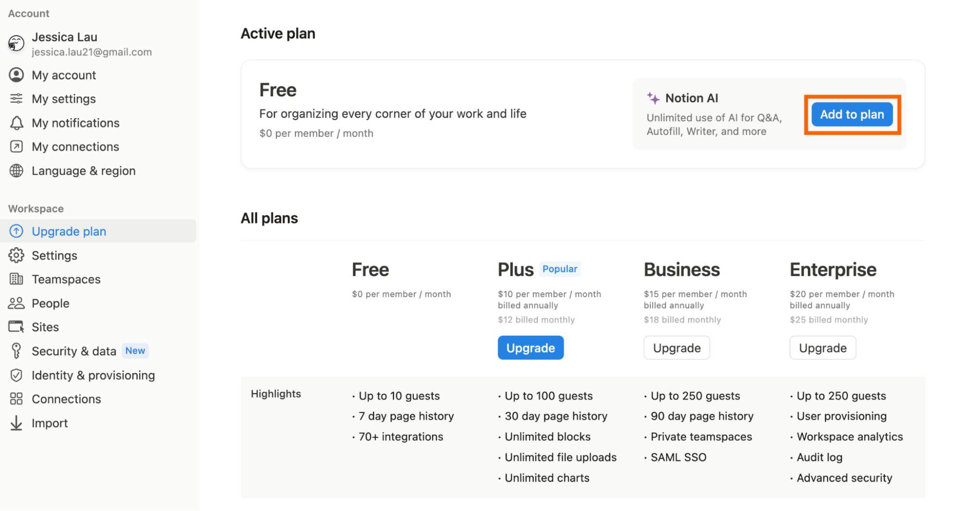The image size is (963, 511).
Task: Click the Teamspaces building icon
Action: pos(16,279)
